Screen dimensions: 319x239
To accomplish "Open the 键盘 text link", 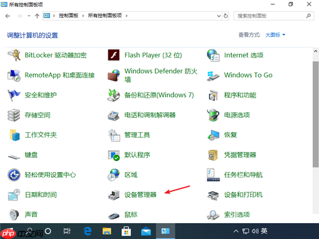I will (31, 155).
